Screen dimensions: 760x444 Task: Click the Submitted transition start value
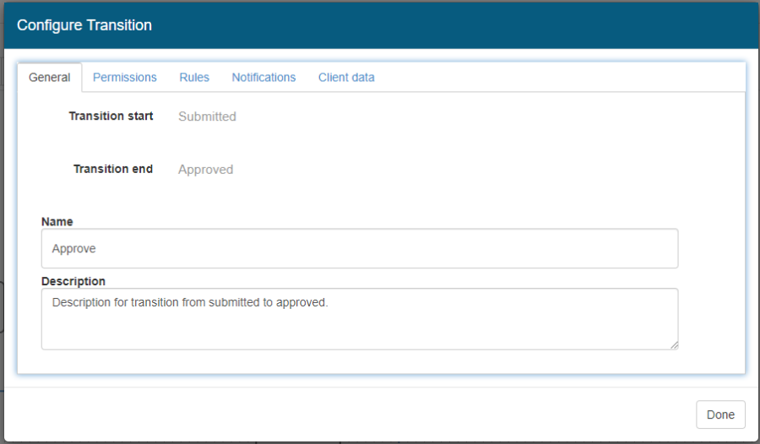click(207, 116)
